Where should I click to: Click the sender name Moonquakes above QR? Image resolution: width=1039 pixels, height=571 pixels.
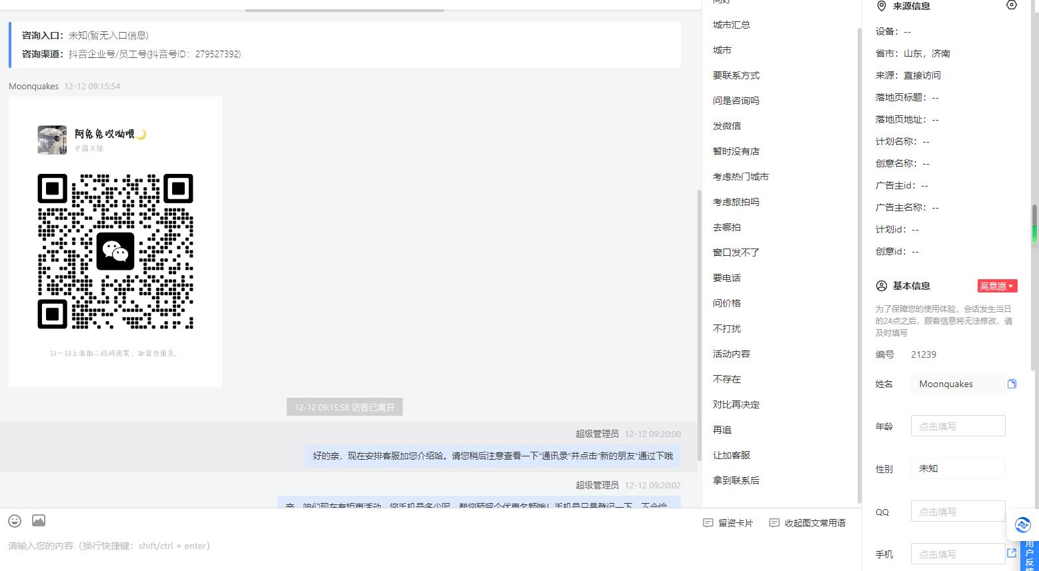click(33, 86)
